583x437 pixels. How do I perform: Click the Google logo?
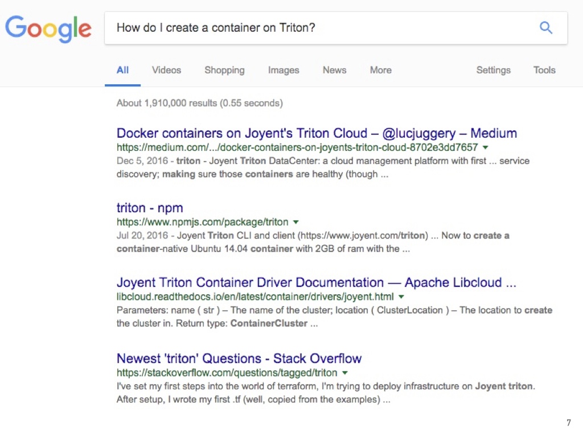tap(48, 28)
